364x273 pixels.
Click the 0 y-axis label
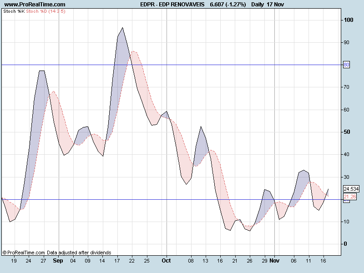[345, 244]
